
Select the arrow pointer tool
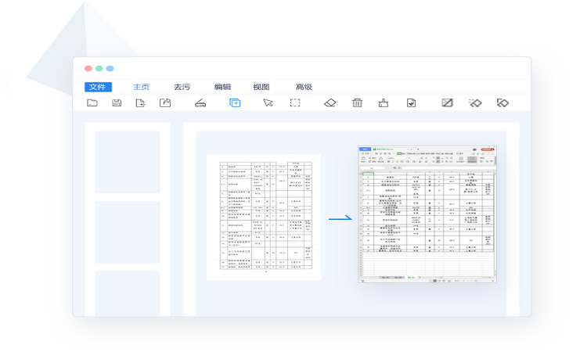pos(268,103)
